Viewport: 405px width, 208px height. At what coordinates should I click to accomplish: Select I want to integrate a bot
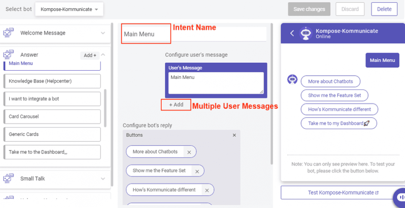click(52, 99)
